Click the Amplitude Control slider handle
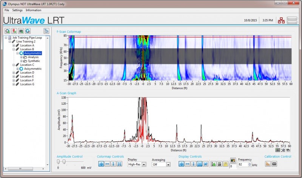Image resolution: width=302 pixels, height=178 pixels. tap(64, 162)
